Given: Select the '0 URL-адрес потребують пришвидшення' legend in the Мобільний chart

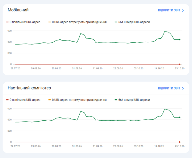Looking at the screenshot, I should tap(77, 22).
